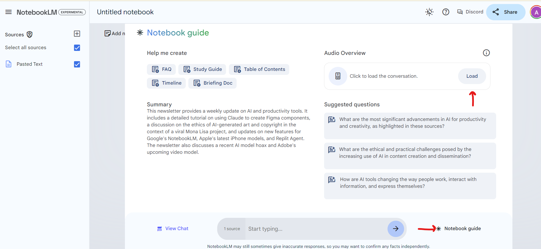Add a new source with plus icon

[77, 34]
